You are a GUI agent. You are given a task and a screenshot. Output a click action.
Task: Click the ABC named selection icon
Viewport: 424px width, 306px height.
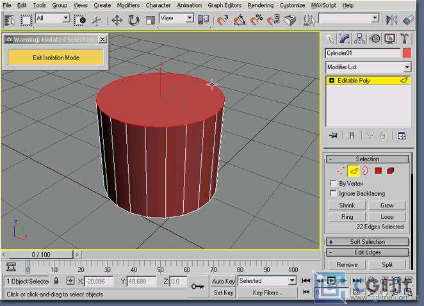click(x=309, y=20)
